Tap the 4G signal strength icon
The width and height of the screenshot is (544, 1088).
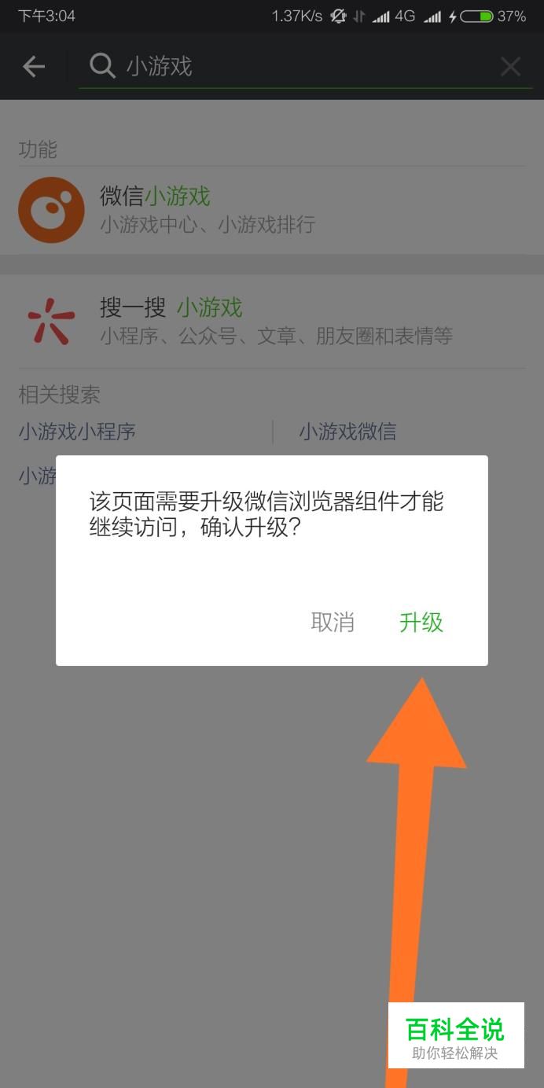tap(381, 16)
